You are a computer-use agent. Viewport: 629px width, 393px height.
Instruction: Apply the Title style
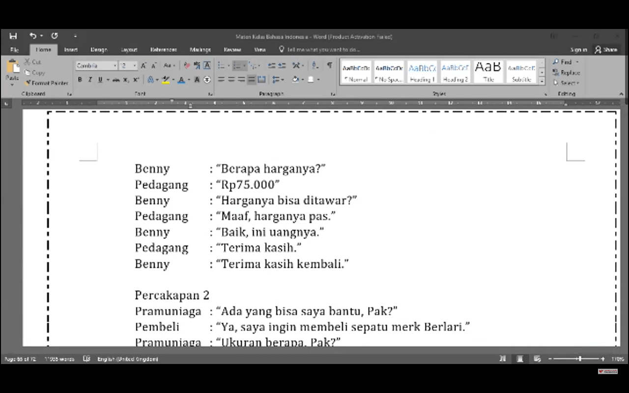(488, 72)
